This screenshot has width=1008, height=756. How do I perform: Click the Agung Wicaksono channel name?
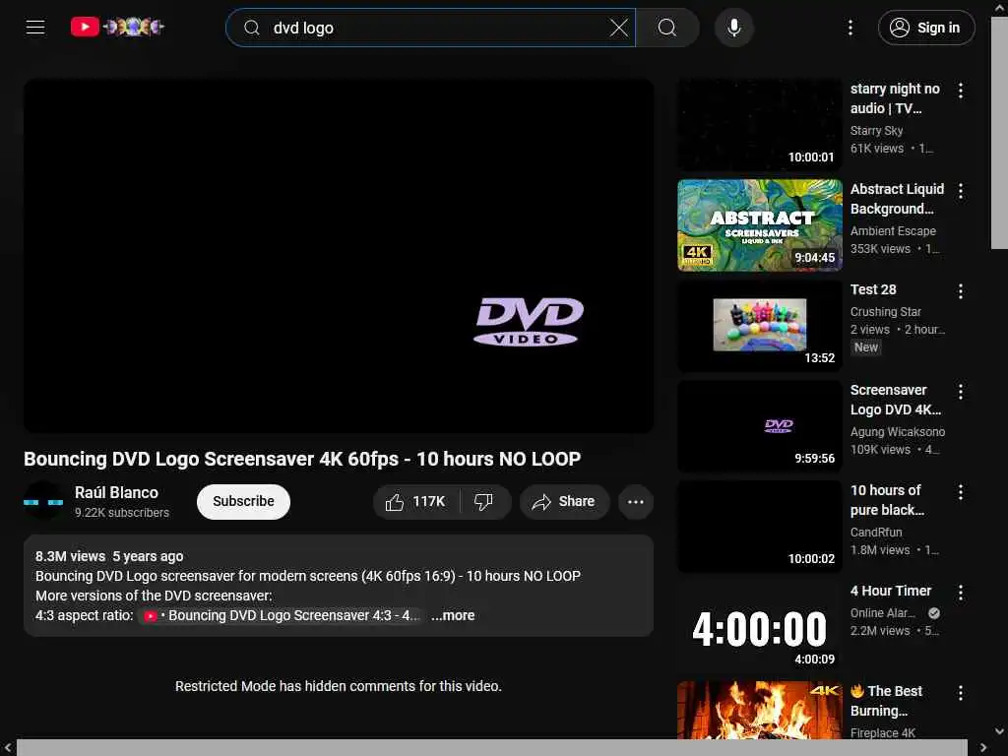coord(898,431)
